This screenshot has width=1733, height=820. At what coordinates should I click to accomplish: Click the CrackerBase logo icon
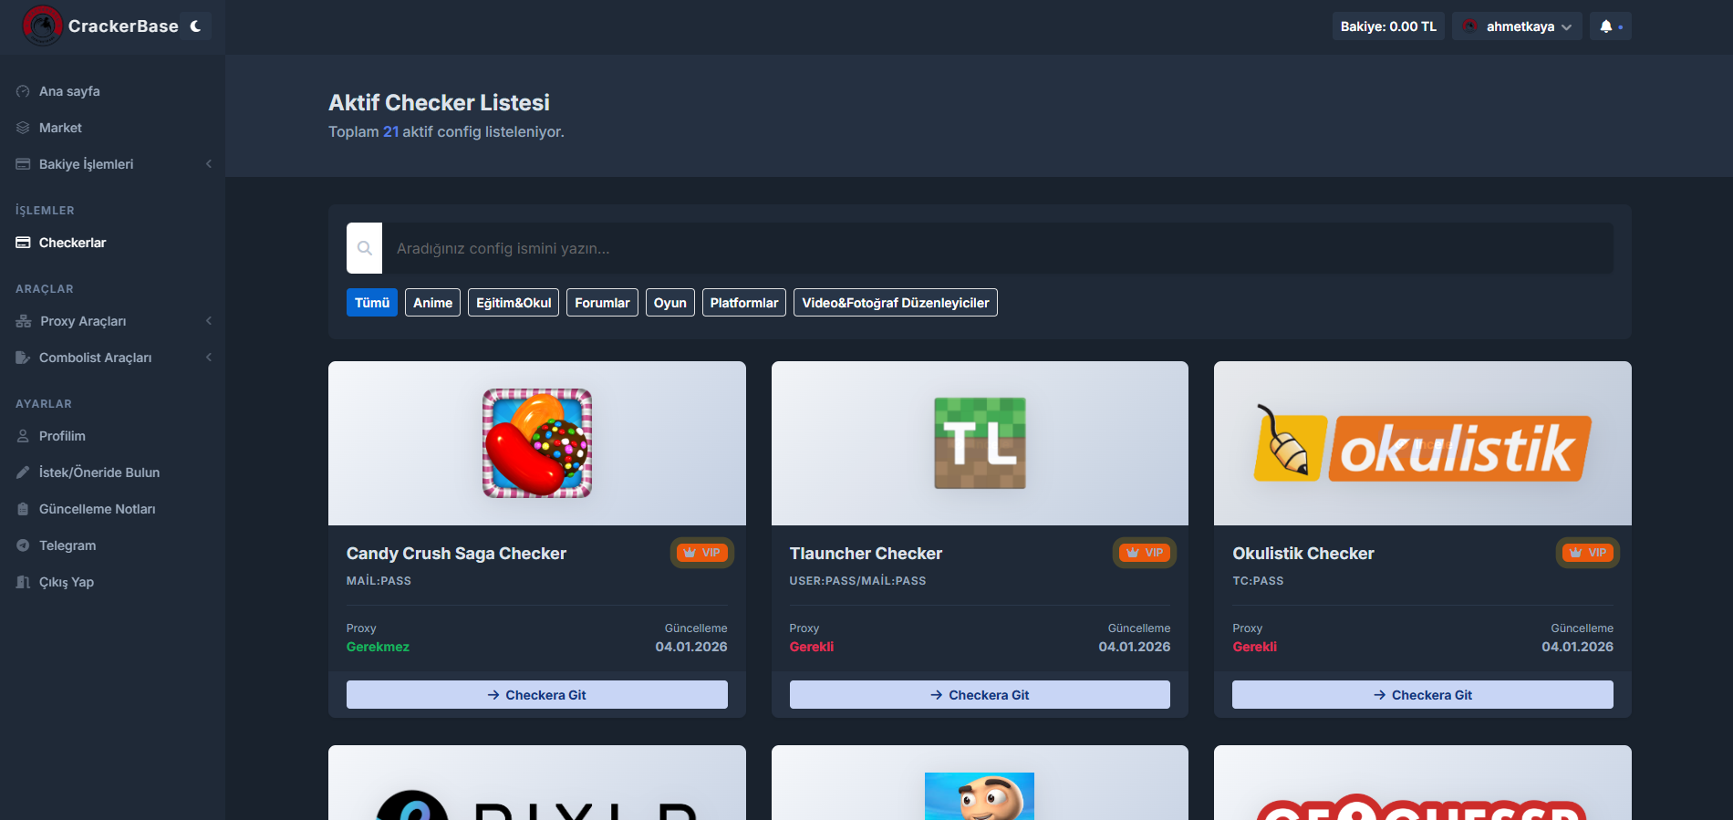tap(42, 26)
